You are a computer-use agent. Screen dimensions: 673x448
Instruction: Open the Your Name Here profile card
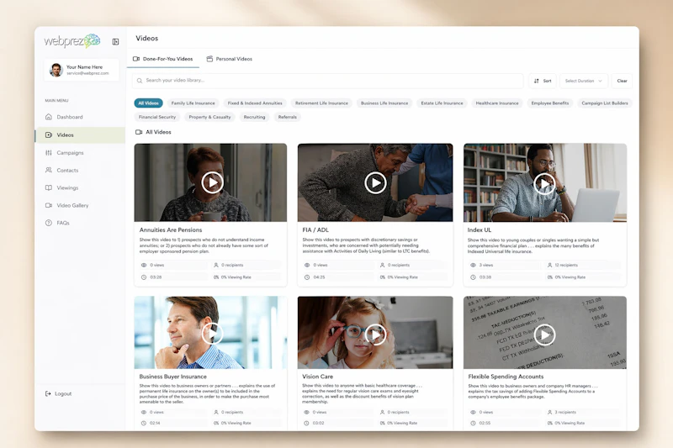[82, 70]
